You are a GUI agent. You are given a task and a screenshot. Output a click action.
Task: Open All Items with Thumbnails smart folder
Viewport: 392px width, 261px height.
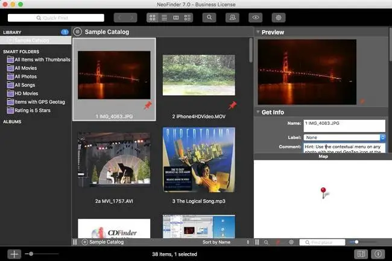point(39,60)
